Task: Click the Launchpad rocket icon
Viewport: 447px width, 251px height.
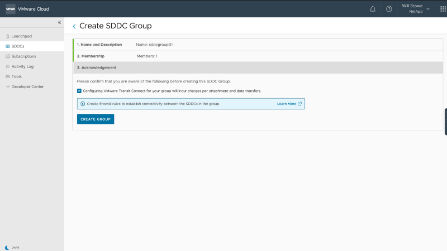Action: 7,36
